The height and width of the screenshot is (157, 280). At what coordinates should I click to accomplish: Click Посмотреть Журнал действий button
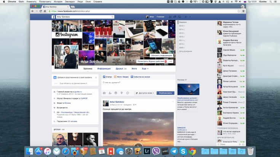152,61
